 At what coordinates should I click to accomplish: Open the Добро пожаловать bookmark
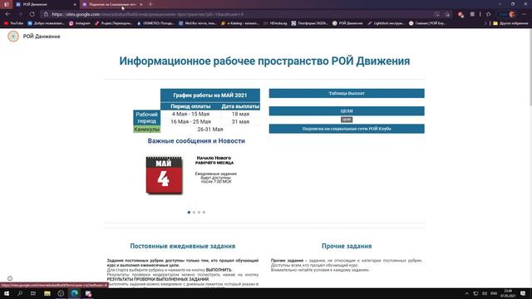coord(47,23)
